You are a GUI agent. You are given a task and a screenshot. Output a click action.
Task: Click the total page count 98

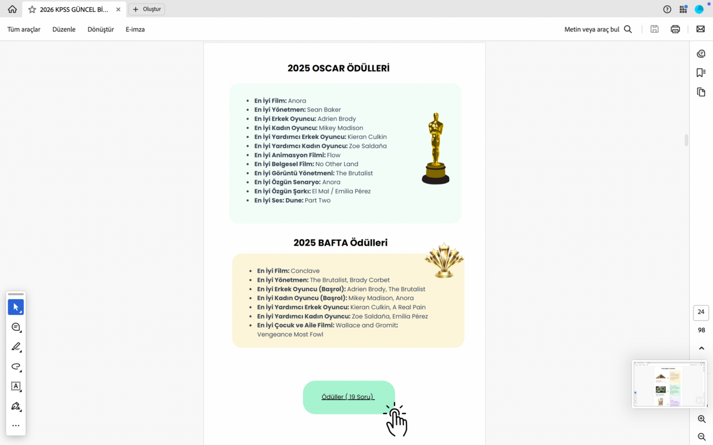(701, 330)
